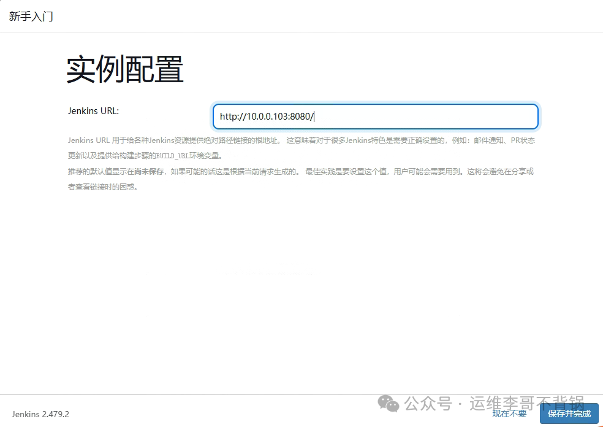Click the 'Jenkins URL:' label
Image resolution: width=603 pixels, height=427 pixels.
[93, 111]
